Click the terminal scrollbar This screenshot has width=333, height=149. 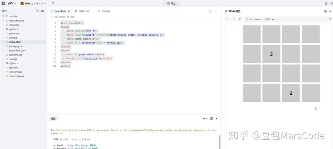click(x=220, y=142)
